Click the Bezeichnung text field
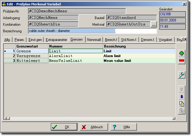The image size is (192, 136). coord(92,31)
